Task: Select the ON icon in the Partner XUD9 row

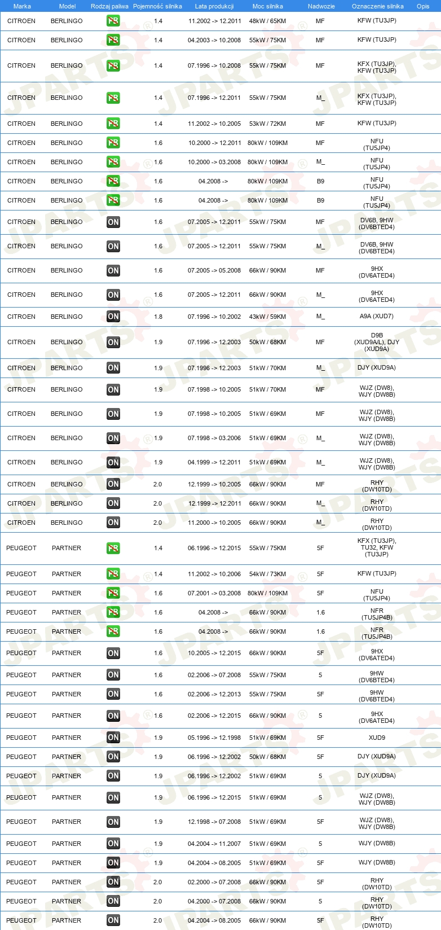Action: (113, 738)
